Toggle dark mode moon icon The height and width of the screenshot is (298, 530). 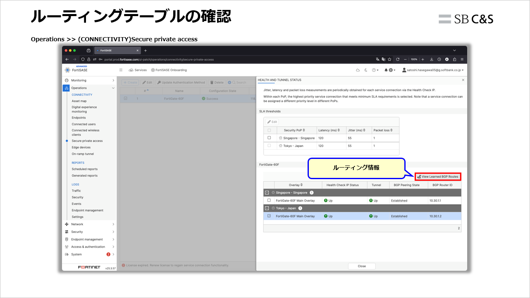(366, 70)
